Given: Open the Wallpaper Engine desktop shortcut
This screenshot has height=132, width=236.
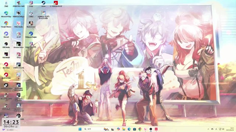Looking at the screenshot, I should click(31, 35).
